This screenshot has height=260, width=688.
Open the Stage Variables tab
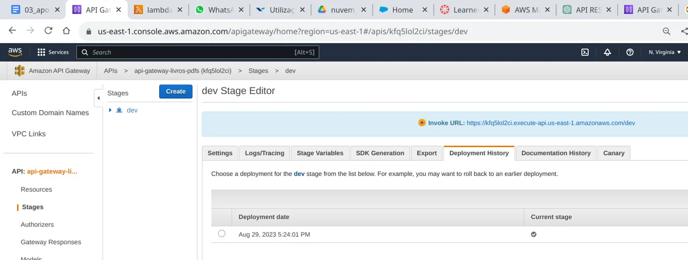(x=320, y=153)
